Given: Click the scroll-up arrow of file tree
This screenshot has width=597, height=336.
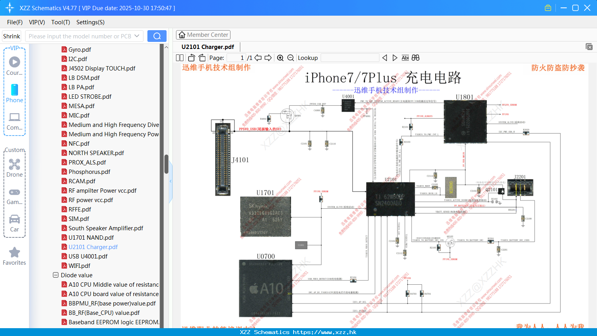Looking at the screenshot, I should tap(166, 47).
